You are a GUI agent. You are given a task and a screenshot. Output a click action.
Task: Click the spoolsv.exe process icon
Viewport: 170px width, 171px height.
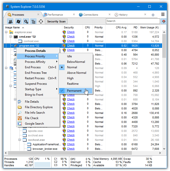click(25, 131)
